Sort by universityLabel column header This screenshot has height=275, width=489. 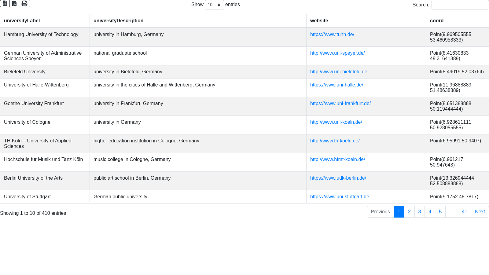point(22,21)
